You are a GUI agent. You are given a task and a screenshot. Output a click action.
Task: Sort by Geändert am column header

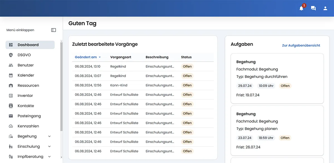pyautogui.click(x=86, y=57)
